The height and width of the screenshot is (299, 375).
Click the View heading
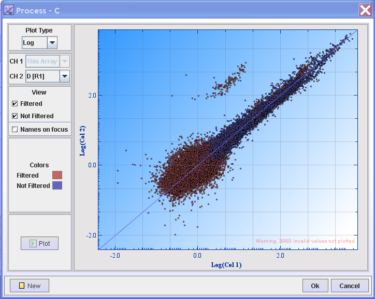click(x=39, y=92)
